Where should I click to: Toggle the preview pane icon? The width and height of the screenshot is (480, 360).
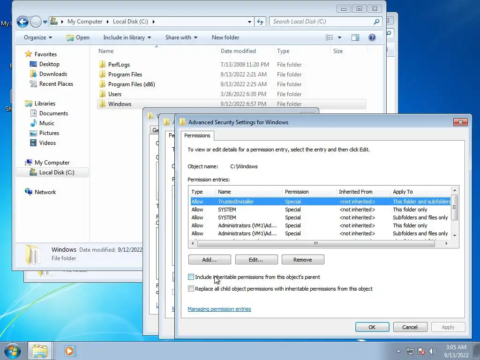pyautogui.click(x=355, y=37)
